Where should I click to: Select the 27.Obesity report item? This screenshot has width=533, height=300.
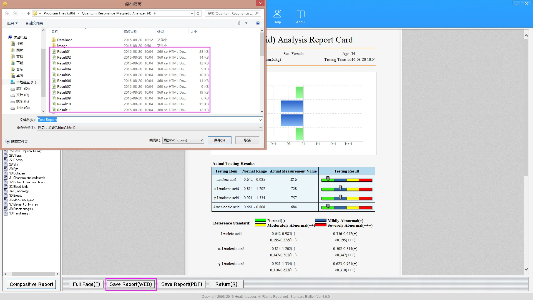(16, 160)
